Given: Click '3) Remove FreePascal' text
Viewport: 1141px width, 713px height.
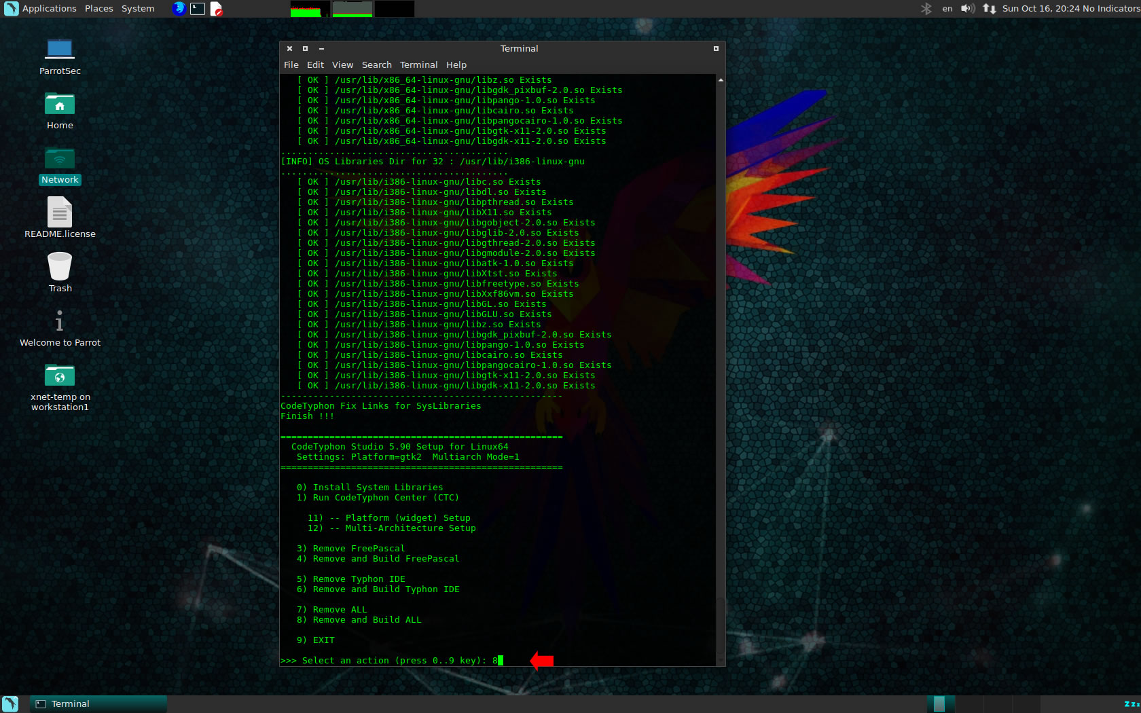Looking at the screenshot, I should pos(350,548).
